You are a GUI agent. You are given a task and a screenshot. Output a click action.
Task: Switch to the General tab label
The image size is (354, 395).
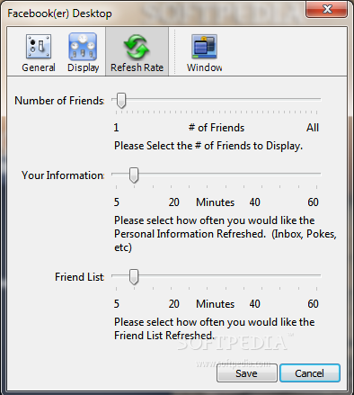(39, 67)
